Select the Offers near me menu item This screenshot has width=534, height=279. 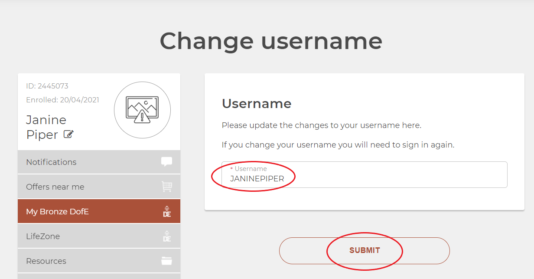(99, 187)
